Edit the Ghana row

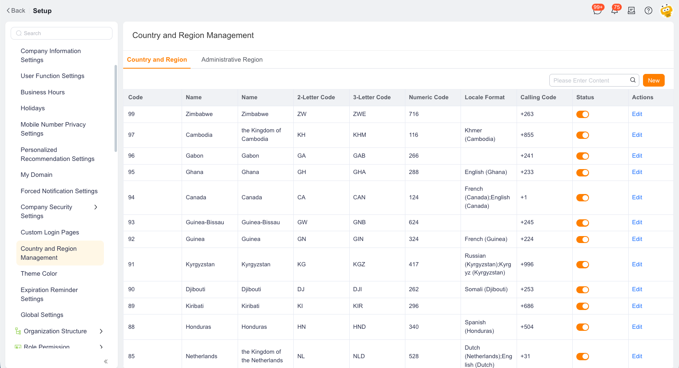[x=637, y=172]
